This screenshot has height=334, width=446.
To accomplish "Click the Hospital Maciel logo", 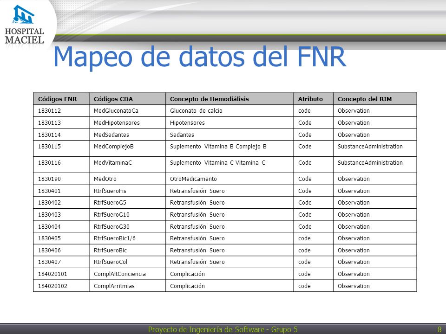I will [x=25, y=25].
